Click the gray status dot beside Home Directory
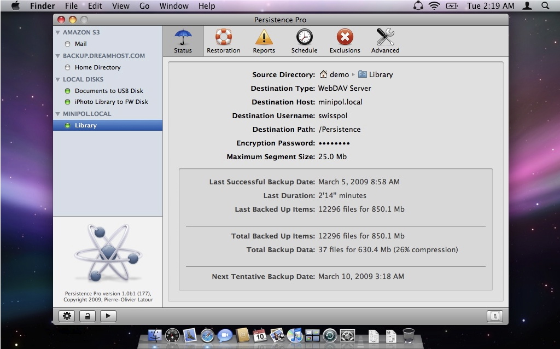Screen dimensions: 560x349 pos(67,67)
